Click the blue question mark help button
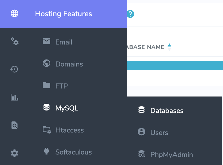Screen dimensions: 223x165 coord(130,14)
